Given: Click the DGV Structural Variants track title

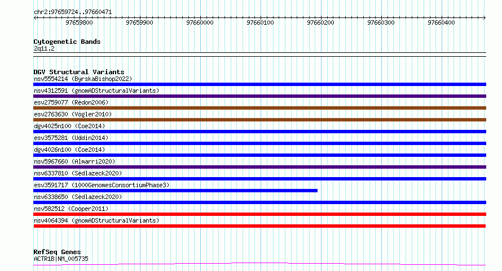Looking at the screenshot, I should [79, 72].
